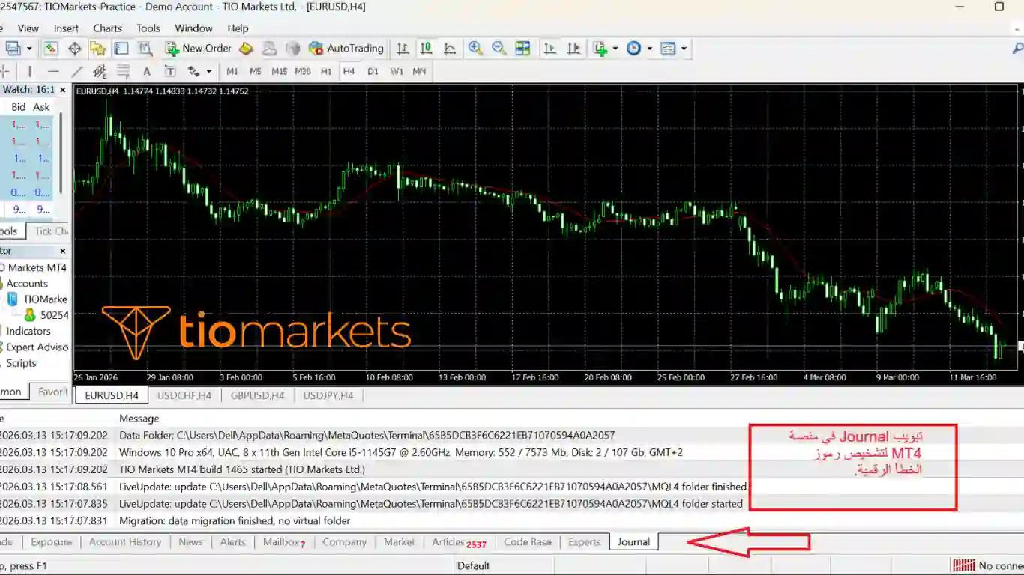1024x575 pixels.
Task: Switch to the USDCHF,H4 chart tab
Action: tap(184, 395)
